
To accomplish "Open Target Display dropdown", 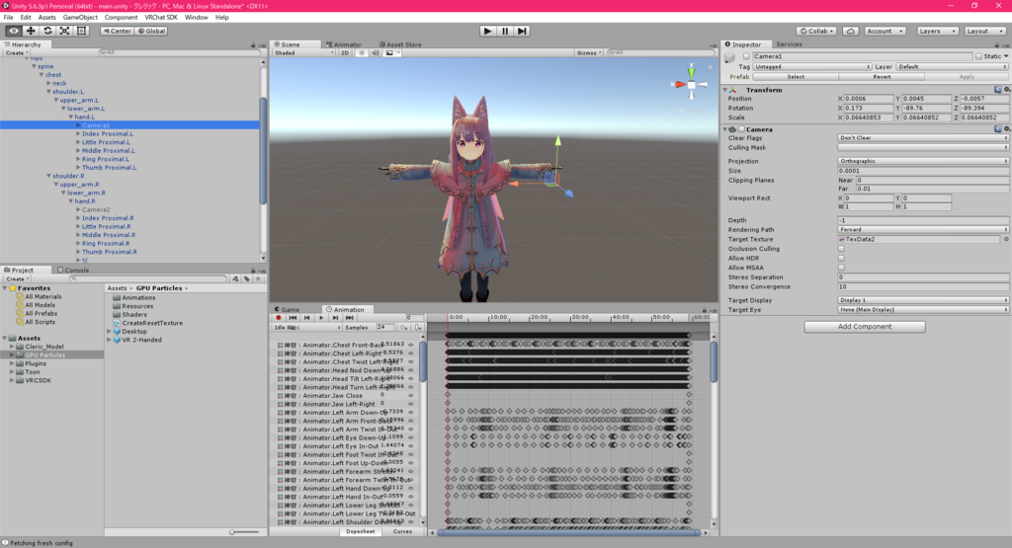I will pyautogui.click(x=922, y=300).
